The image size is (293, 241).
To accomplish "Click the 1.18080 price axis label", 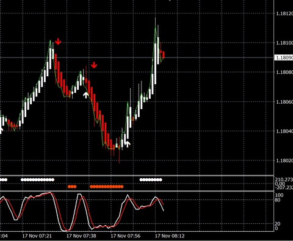I will [x=284, y=72].
